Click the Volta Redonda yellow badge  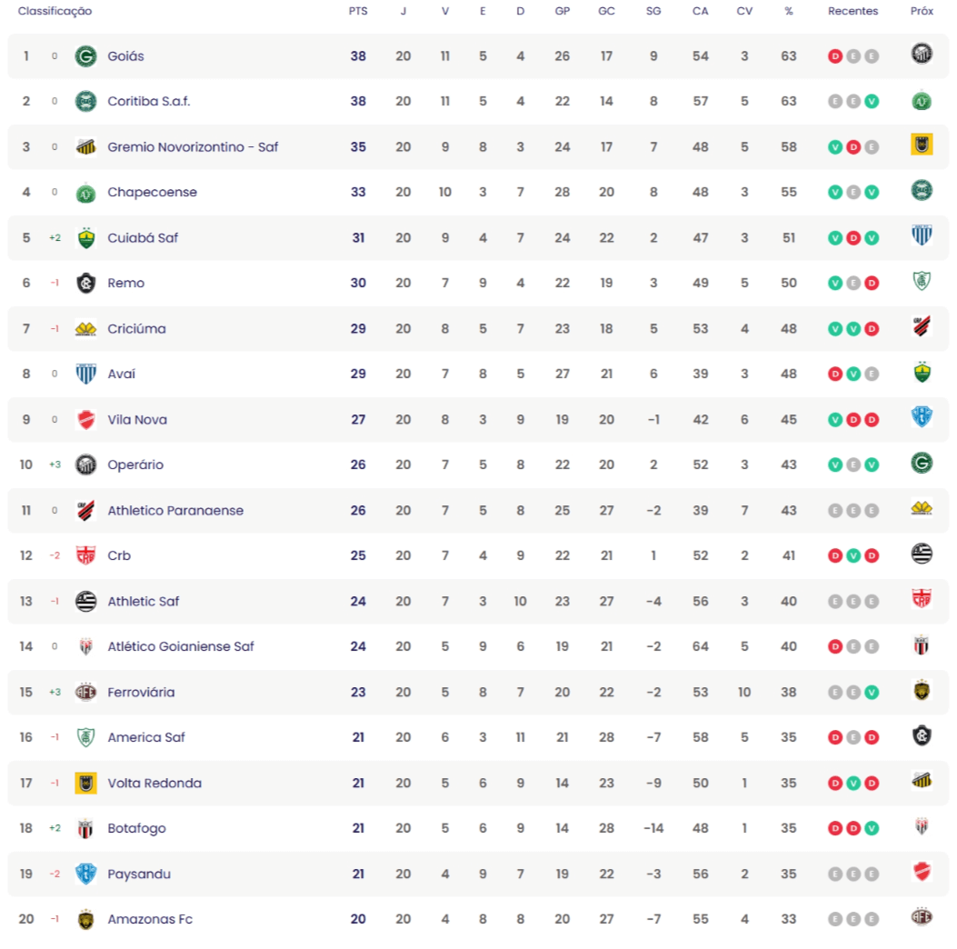[85, 783]
